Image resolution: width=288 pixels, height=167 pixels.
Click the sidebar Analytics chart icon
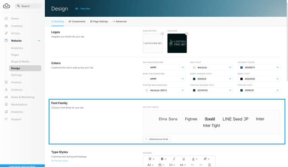point(6,112)
